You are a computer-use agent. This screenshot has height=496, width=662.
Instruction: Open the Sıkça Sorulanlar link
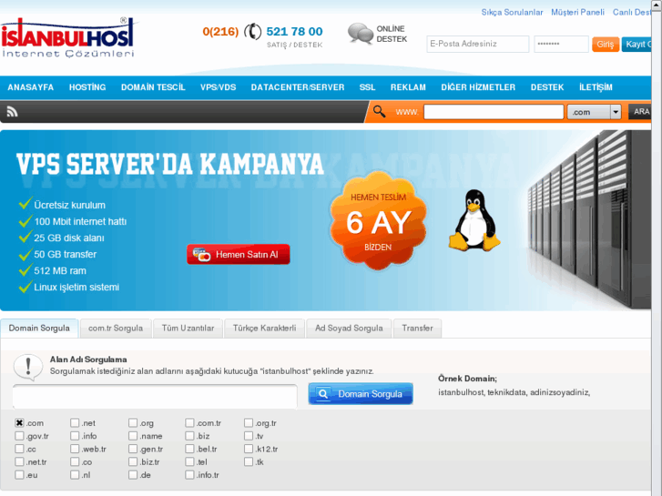pyautogui.click(x=512, y=12)
